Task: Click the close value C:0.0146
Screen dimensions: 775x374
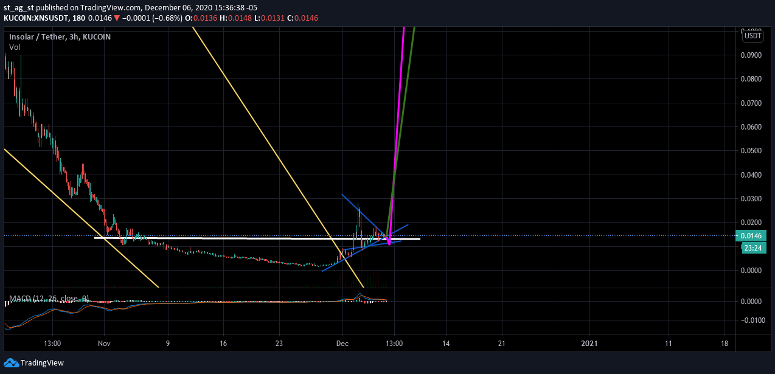Action: tap(302, 18)
